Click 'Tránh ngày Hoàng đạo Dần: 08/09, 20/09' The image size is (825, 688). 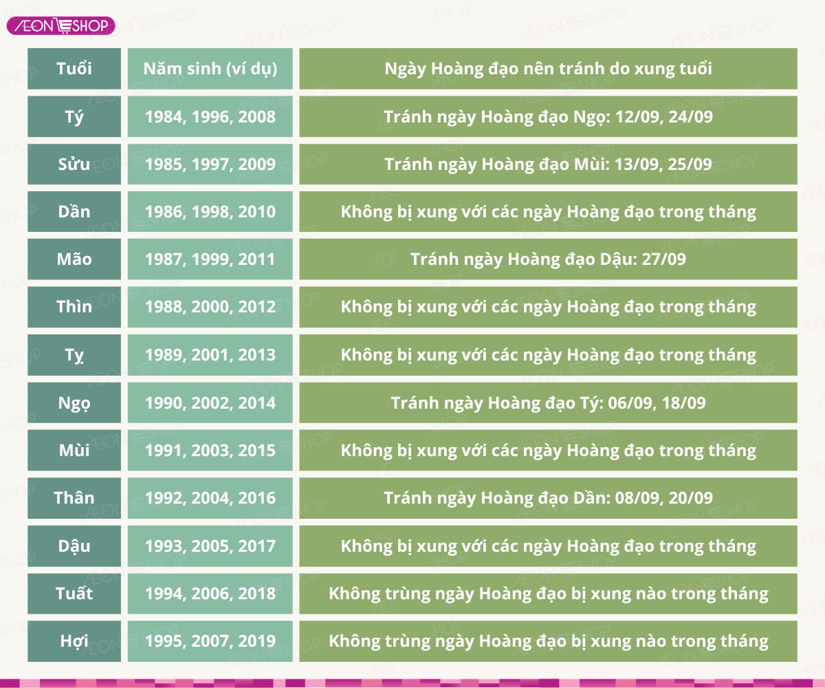(548, 498)
